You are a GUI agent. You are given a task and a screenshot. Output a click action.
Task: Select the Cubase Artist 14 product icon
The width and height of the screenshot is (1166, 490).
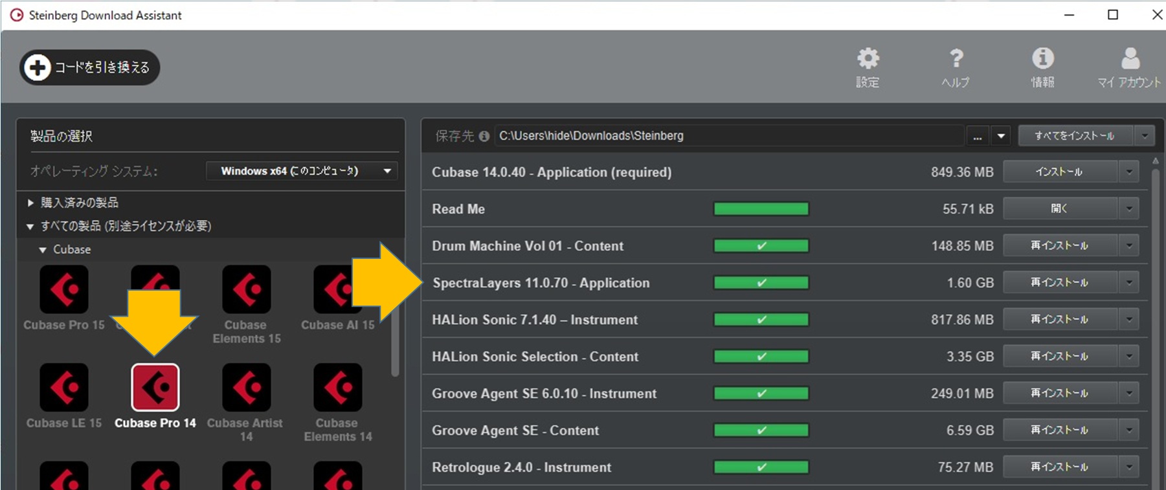pos(246,387)
